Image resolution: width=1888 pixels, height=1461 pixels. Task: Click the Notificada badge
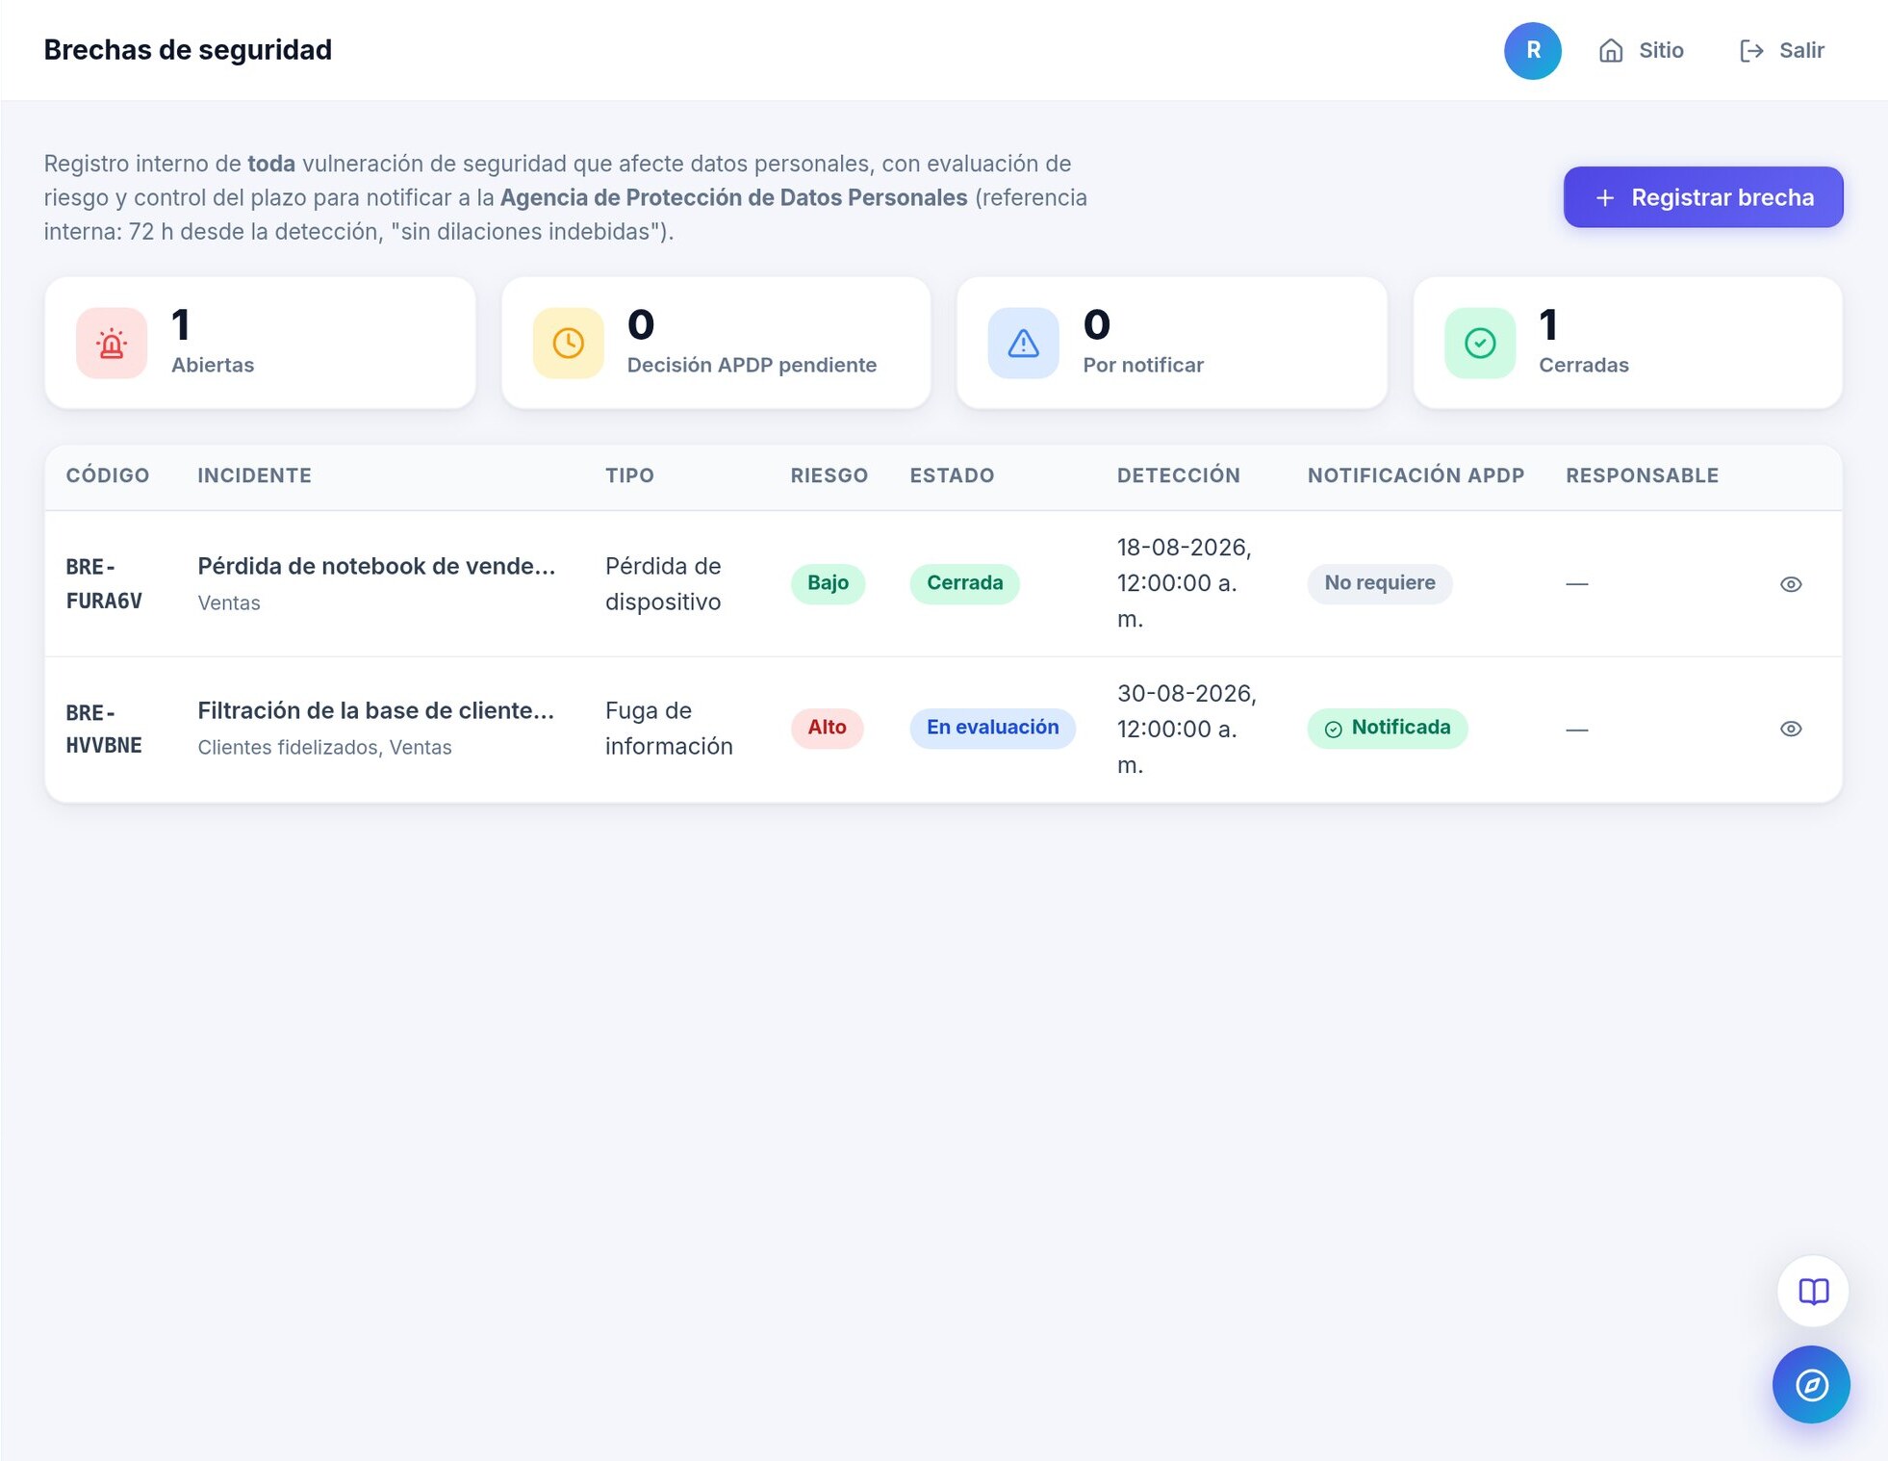click(x=1387, y=728)
